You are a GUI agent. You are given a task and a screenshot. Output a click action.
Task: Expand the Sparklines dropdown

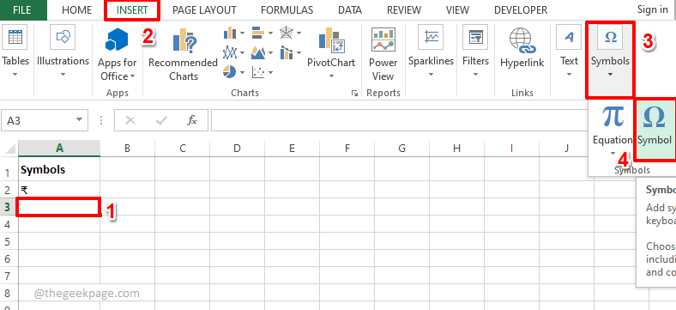(432, 52)
